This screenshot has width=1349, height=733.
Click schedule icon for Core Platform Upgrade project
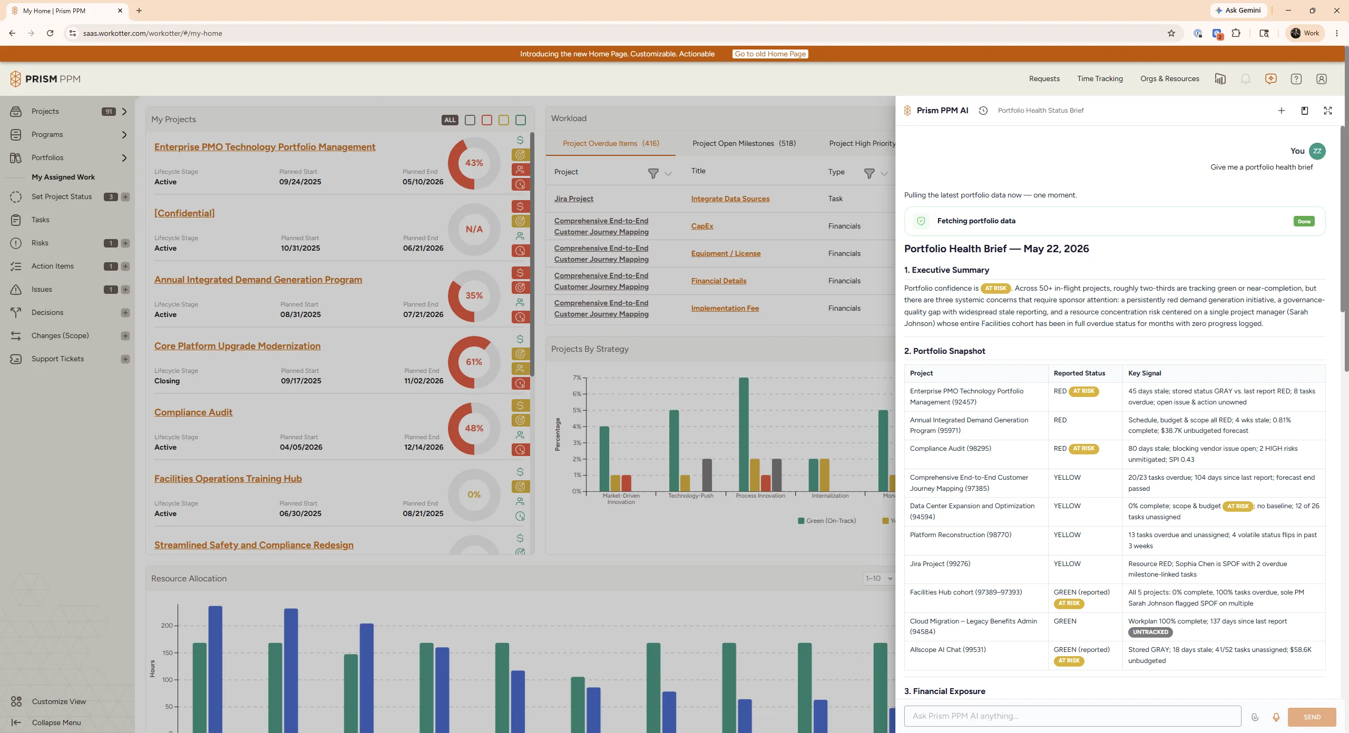[520, 383]
